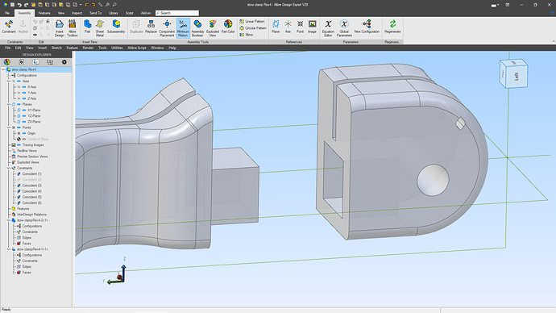Create a reference Plane
This screenshot has width=556, height=313.
(x=276, y=27)
